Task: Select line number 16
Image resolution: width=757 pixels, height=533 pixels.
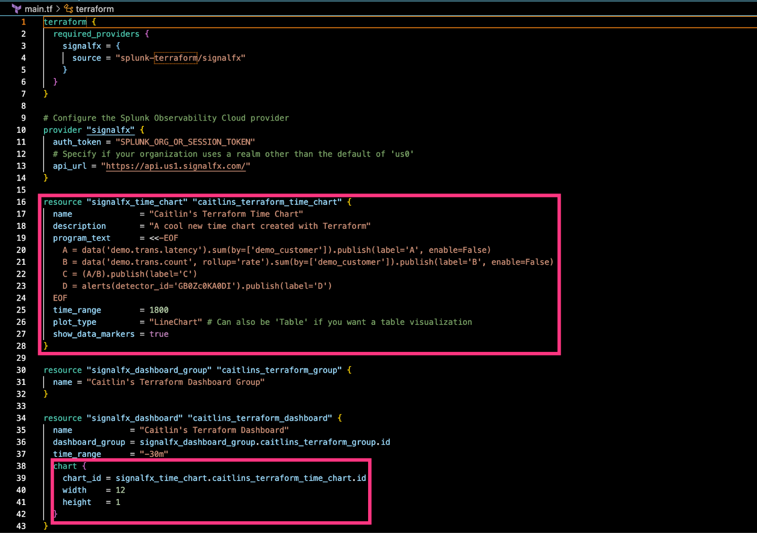Action: point(21,202)
